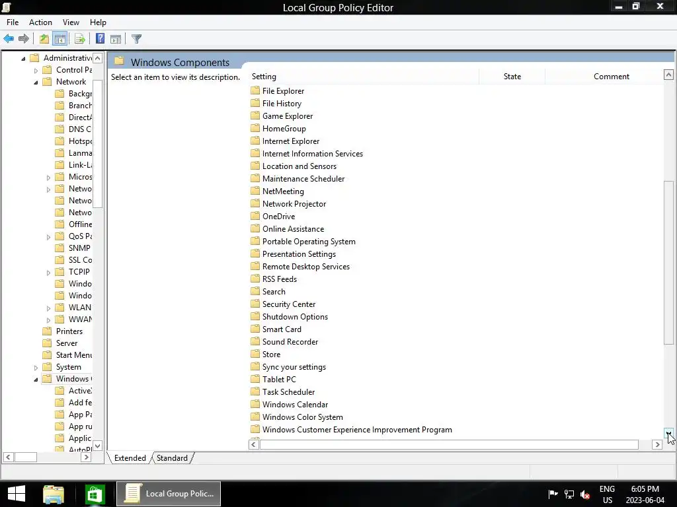Select Windows Customer Experience Improvement Program
The height and width of the screenshot is (507, 677).
[357, 429]
